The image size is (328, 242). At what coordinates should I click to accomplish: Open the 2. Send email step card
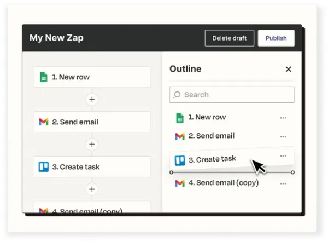click(x=92, y=122)
